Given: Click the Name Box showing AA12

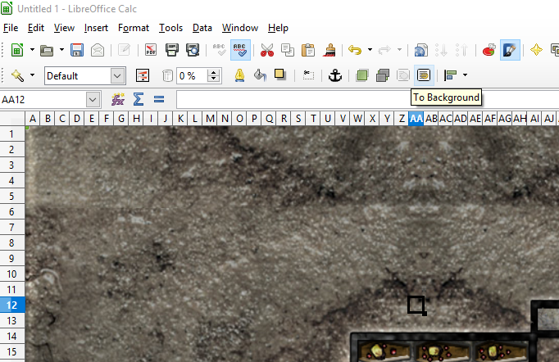Looking at the screenshot, I should click(x=43, y=99).
